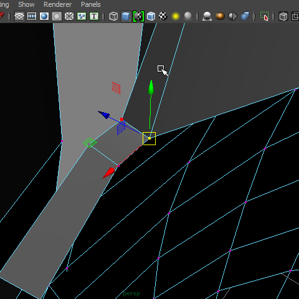
Task: Click the Safe Title T icon
Action: point(94,16)
